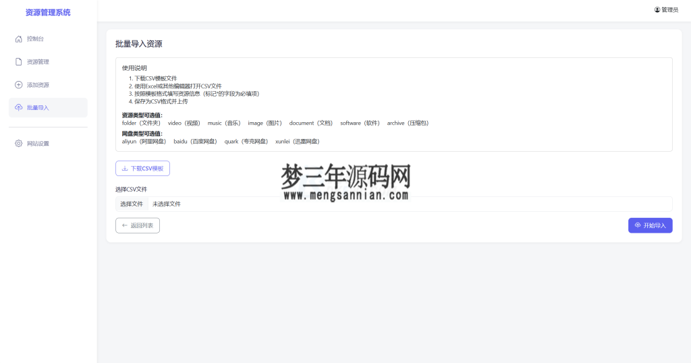
Task: Click the xunlei（迅雷网盘）value
Action: tap(298, 142)
